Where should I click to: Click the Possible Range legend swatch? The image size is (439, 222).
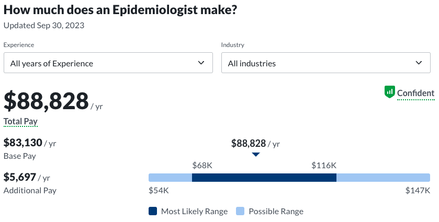click(240, 211)
